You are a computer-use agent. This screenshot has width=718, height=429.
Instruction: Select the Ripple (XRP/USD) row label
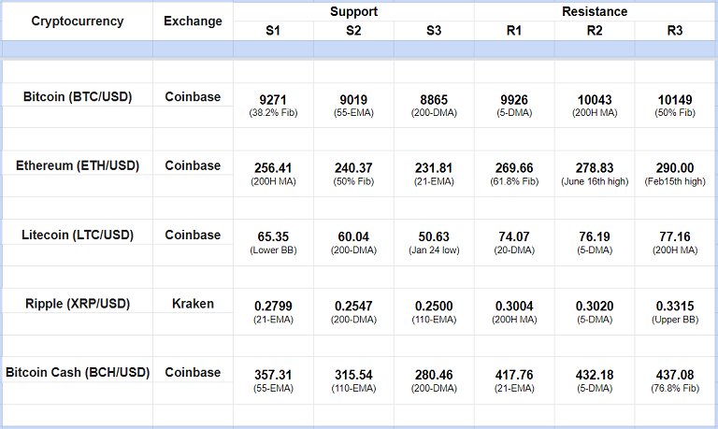(77, 304)
